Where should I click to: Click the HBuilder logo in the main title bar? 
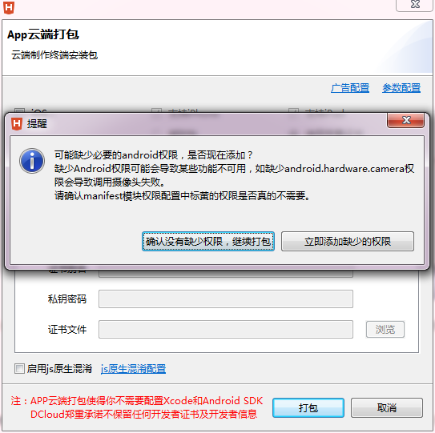click(9, 7)
